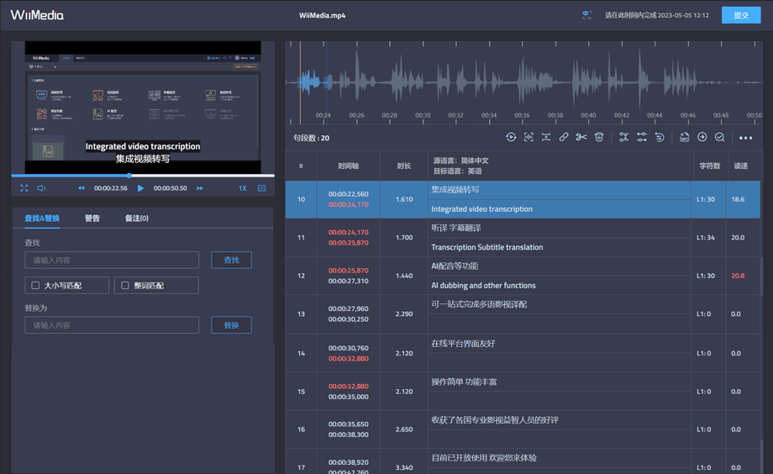Image resolution: width=773 pixels, height=474 pixels.
Task: Click the WiiMedia logo
Action: click(x=37, y=15)
